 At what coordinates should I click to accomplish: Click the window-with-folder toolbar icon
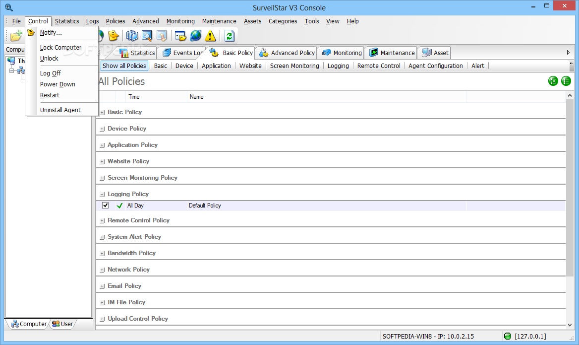pyautogui.click(x=180, y=36)
